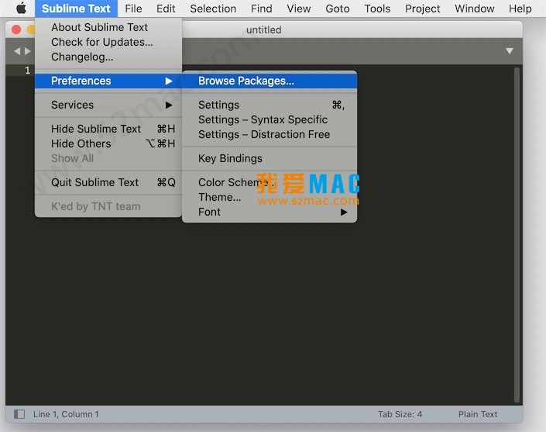Select Browse Packages… in Preferences submenu

pyautogui.click(x=270, y=81)
